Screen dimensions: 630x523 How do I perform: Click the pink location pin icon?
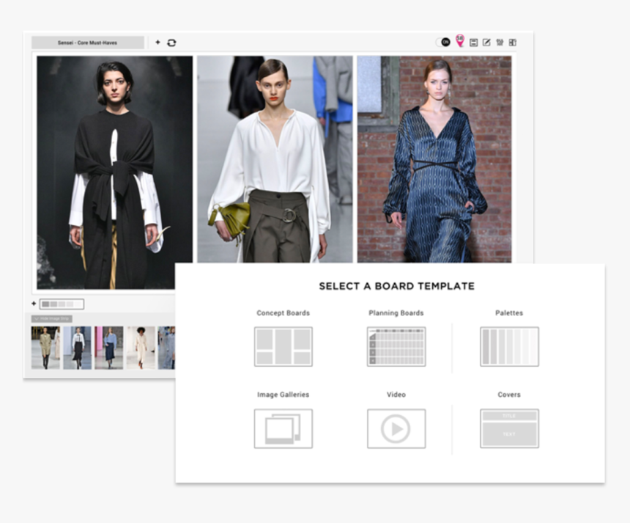point(459,40)
